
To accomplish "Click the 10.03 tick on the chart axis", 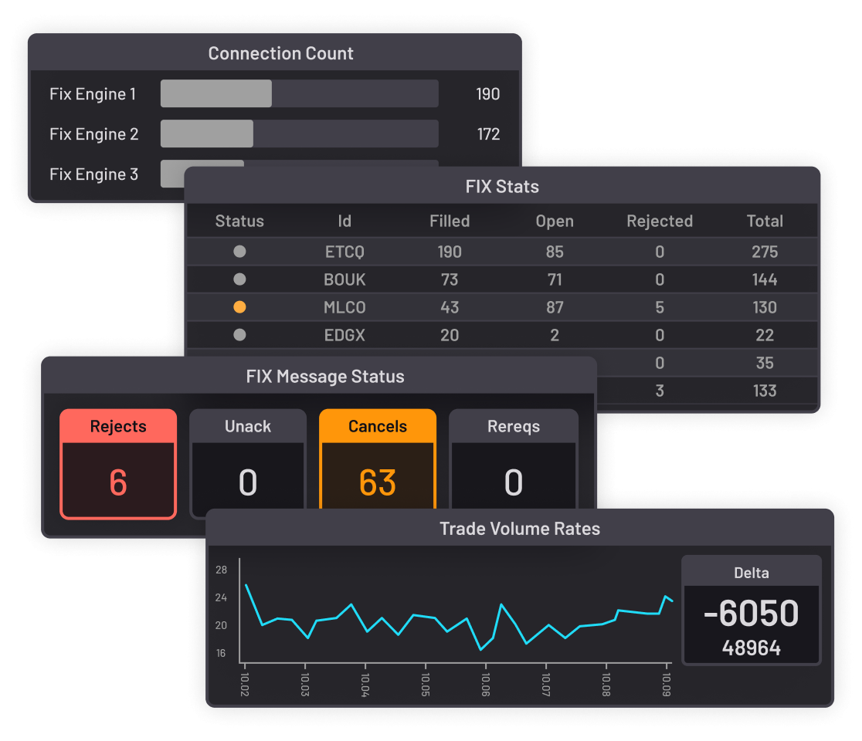I will click(305, 682).
